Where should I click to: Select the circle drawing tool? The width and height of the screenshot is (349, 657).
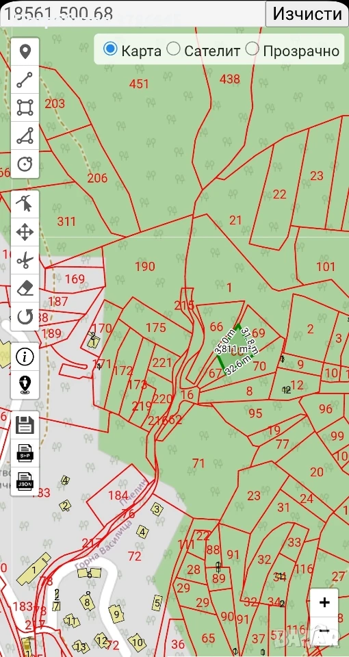click(25, 164)
